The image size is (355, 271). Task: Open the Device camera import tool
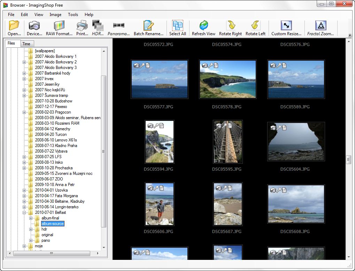coord(34,28)
